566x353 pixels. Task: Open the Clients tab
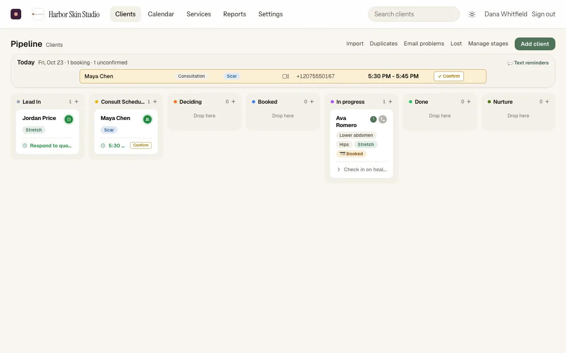(x=126, y=14)
